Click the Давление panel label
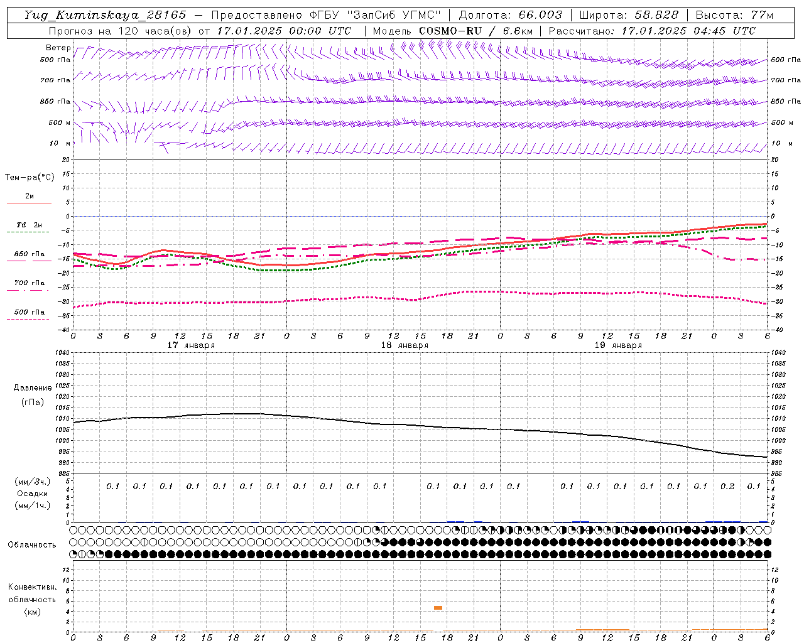The width and height of the screenshot is (804, 643). point(33,388)
